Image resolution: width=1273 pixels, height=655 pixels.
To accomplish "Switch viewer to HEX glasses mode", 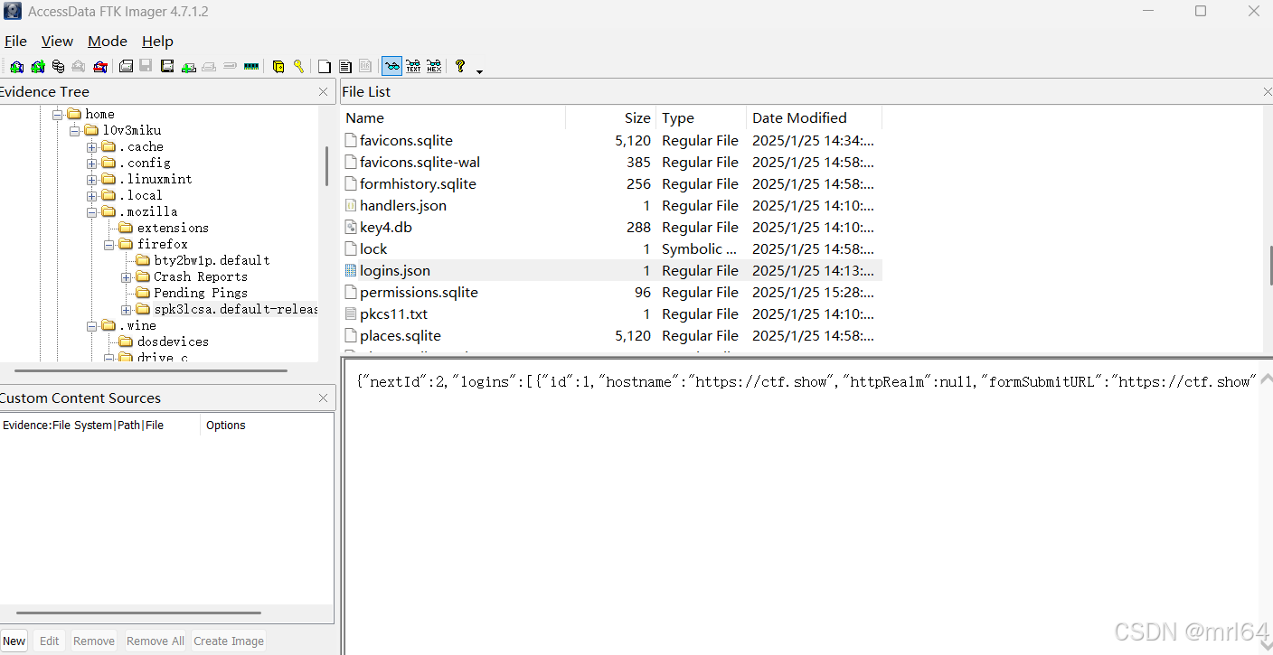I will (434, 66).
